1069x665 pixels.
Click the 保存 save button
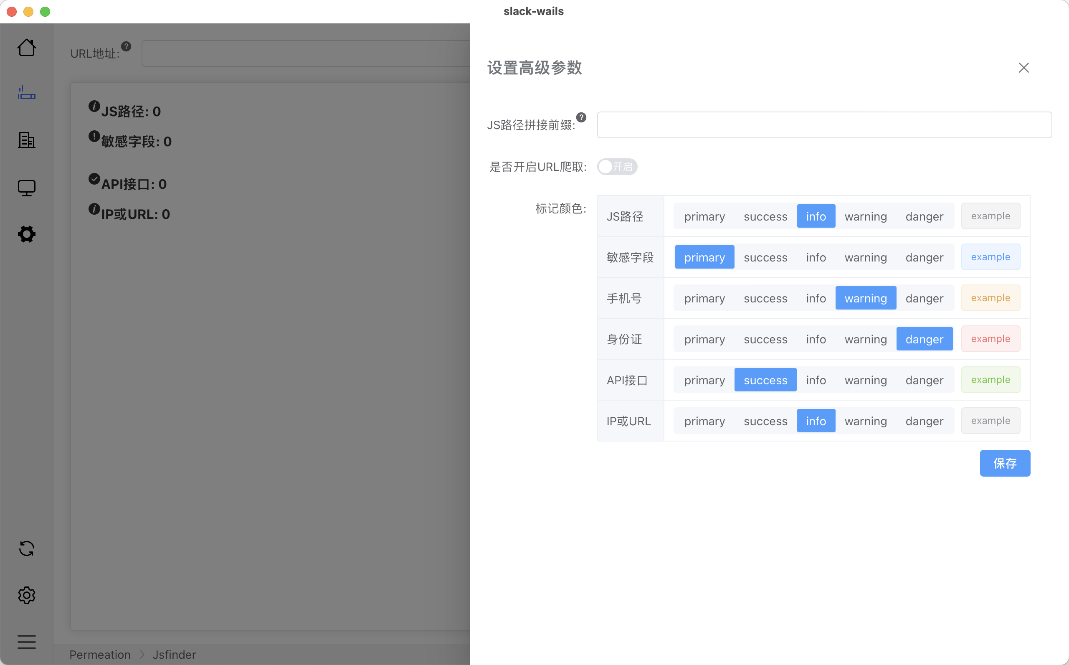[x=1004, y=463]
